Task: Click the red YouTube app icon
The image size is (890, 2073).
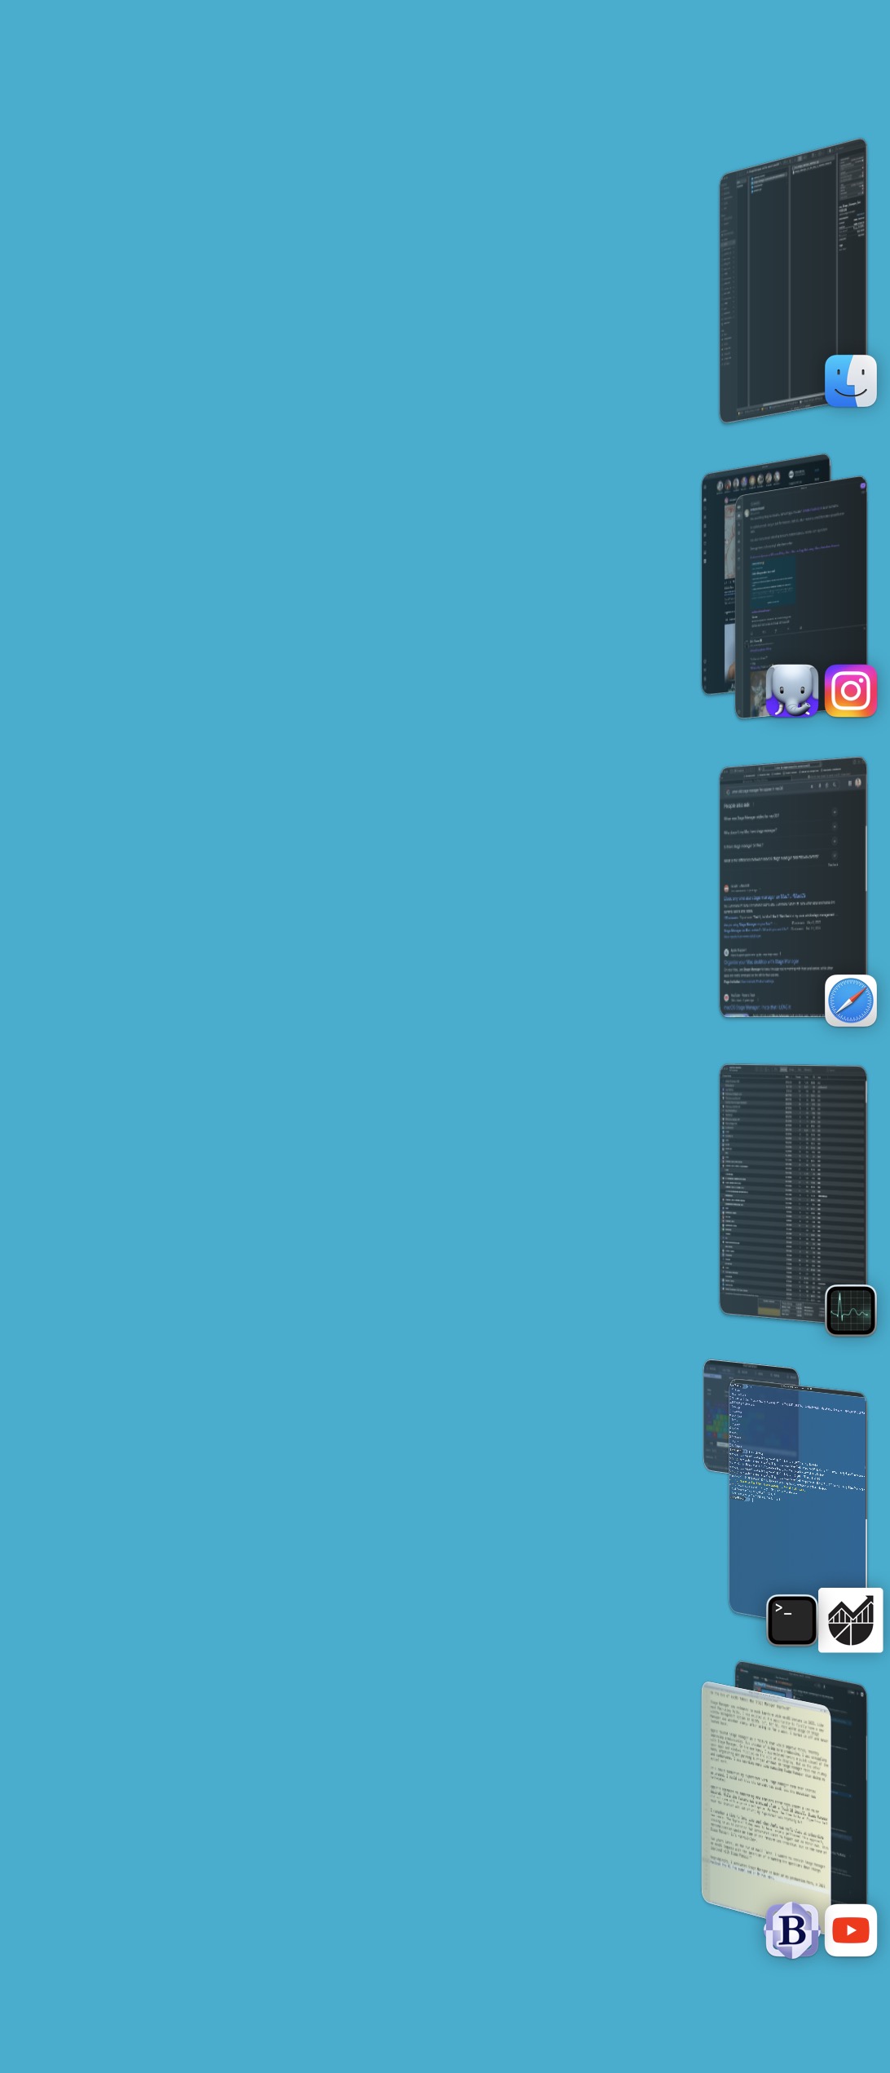Action: click(850, 1930)
